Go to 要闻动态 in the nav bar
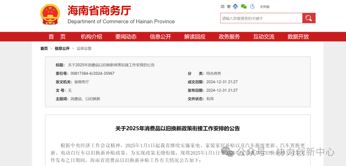The height and width of the screenshot is (166, 346). pos(126,37)
